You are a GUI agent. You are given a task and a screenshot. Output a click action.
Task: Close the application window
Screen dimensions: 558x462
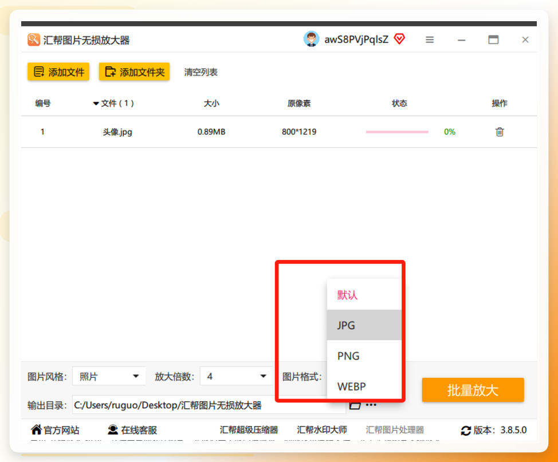pyautogui.click(x=525, y=40)
